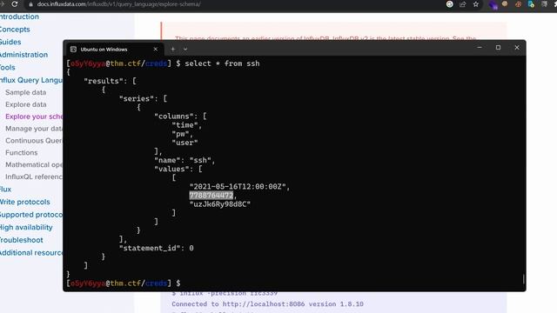This screenshot has width=557, height=313.
Task: Open Introduction in docs sidebar
Action: click(x=19, y=17)
